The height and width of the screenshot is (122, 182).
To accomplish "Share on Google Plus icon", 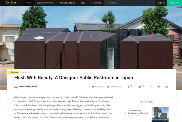I will pyautogui.click(x=151, y=87).
